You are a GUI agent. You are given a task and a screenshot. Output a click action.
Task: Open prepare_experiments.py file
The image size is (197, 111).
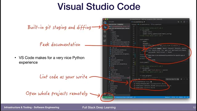pyautogui.click(x=117, y=76)
